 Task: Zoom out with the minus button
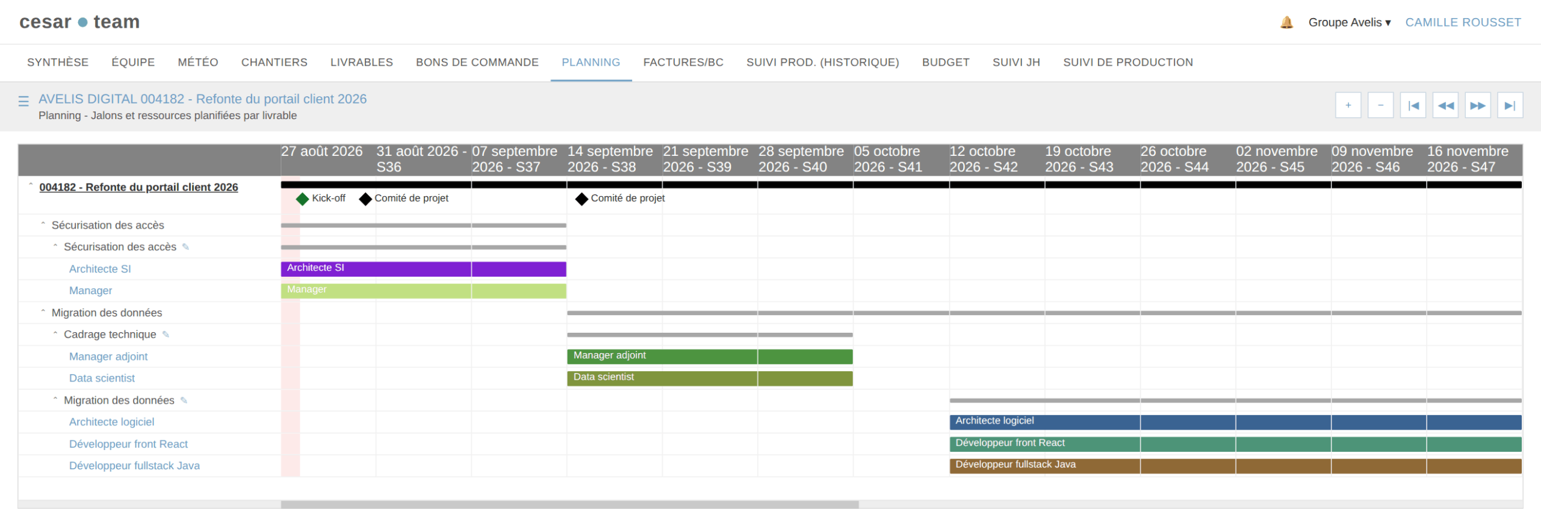pos(1381,105)
